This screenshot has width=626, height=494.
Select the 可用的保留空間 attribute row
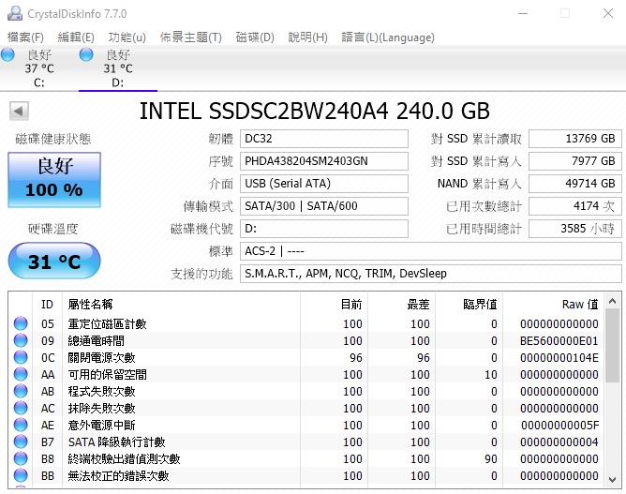click(306, 374)
